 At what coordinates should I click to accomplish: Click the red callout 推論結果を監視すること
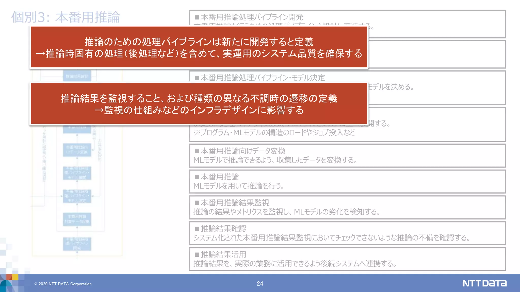tap(199, 104)
